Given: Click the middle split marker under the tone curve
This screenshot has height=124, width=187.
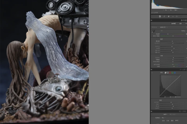Looking at the screenshot, I should click(170, 97).
